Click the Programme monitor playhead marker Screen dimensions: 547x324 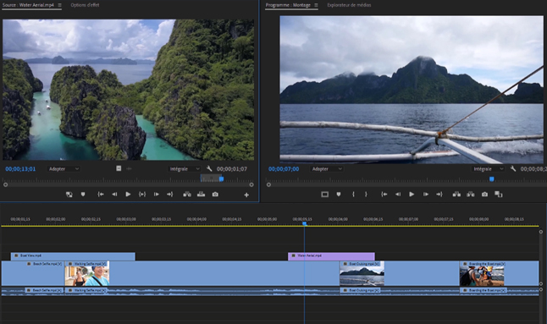tap(491, 178)
